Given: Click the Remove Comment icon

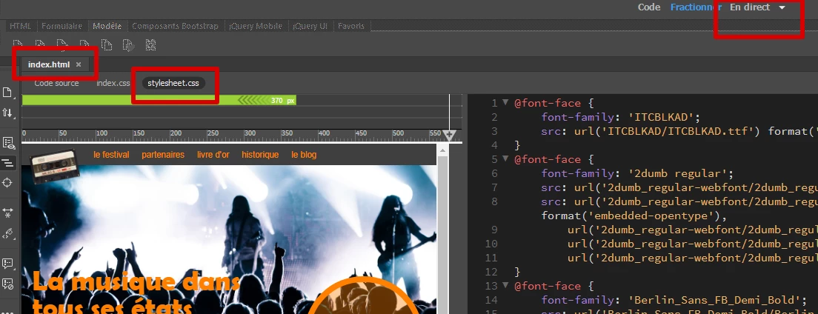Looking at the screenshot, I should pos(7,284).
